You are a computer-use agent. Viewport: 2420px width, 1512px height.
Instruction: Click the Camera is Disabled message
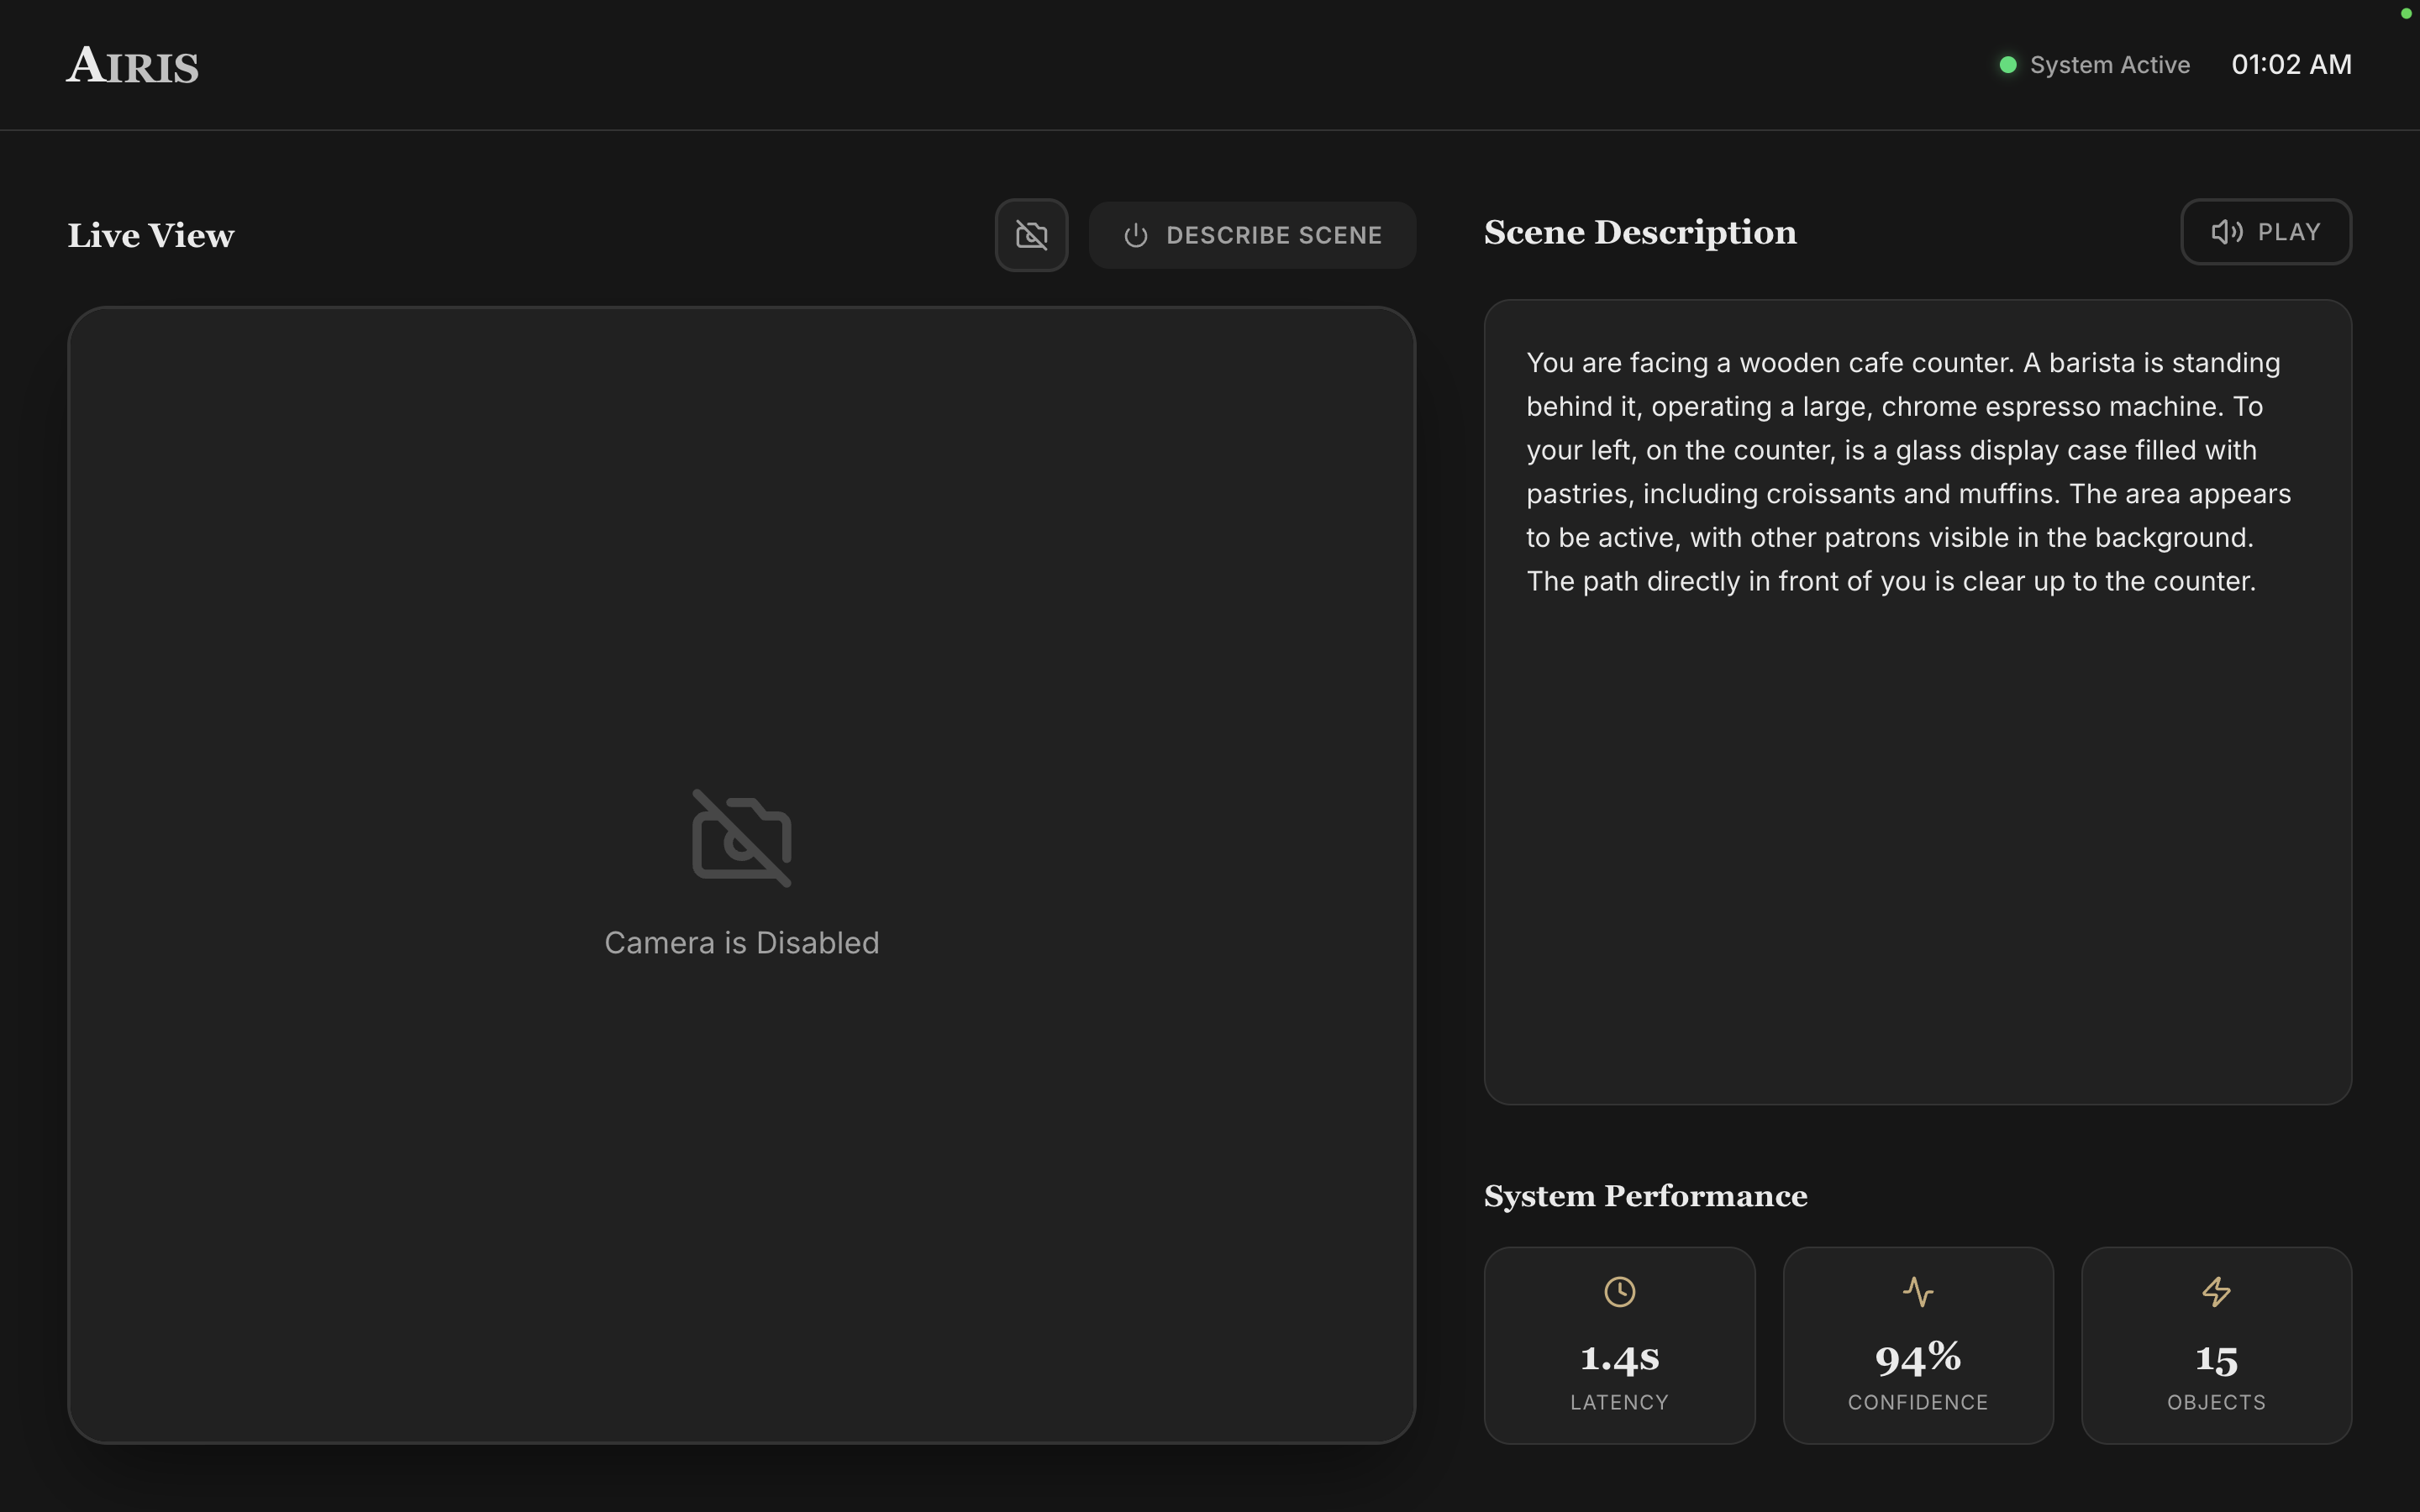[741, 943]
